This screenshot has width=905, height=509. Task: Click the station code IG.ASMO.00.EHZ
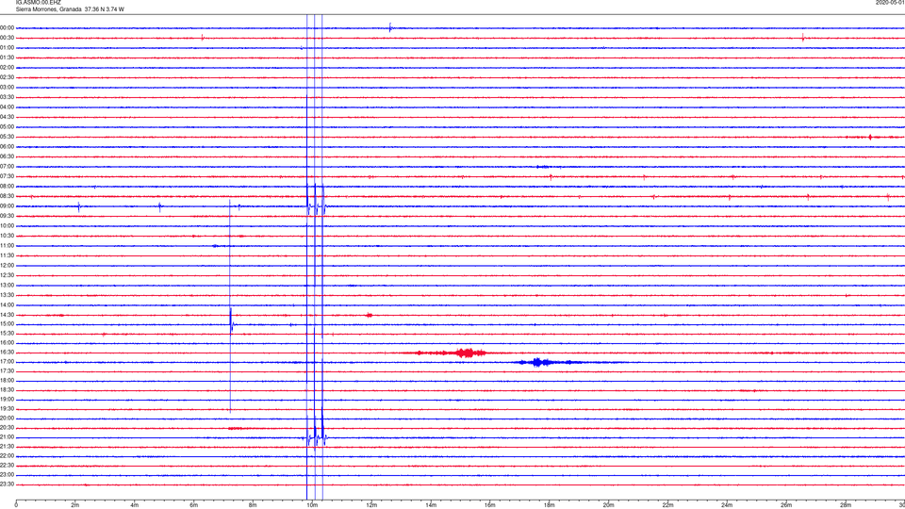(38, 2)
